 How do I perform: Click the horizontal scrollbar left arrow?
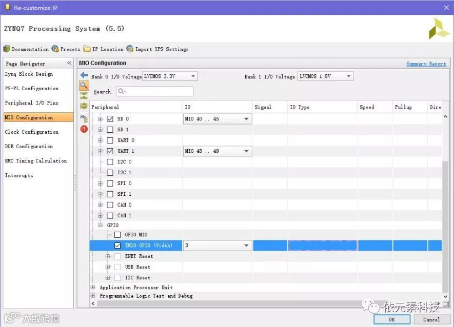[x=93, y=303]
